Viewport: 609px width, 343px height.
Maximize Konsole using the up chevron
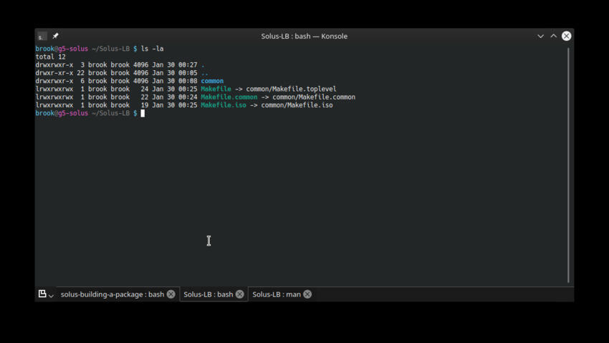pos(553,36)
